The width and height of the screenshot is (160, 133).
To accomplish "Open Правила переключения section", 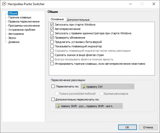I will [x=24, y=21].
